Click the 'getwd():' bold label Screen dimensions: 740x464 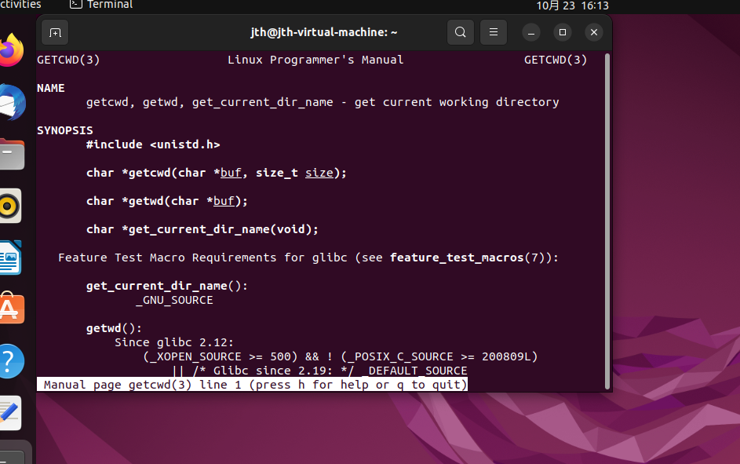pos(114,328)
